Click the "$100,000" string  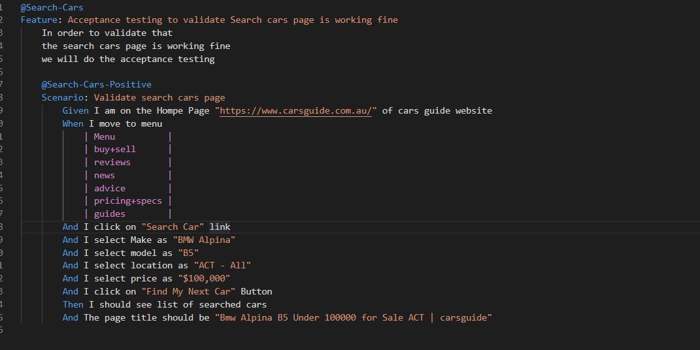[x=204, y=278]
